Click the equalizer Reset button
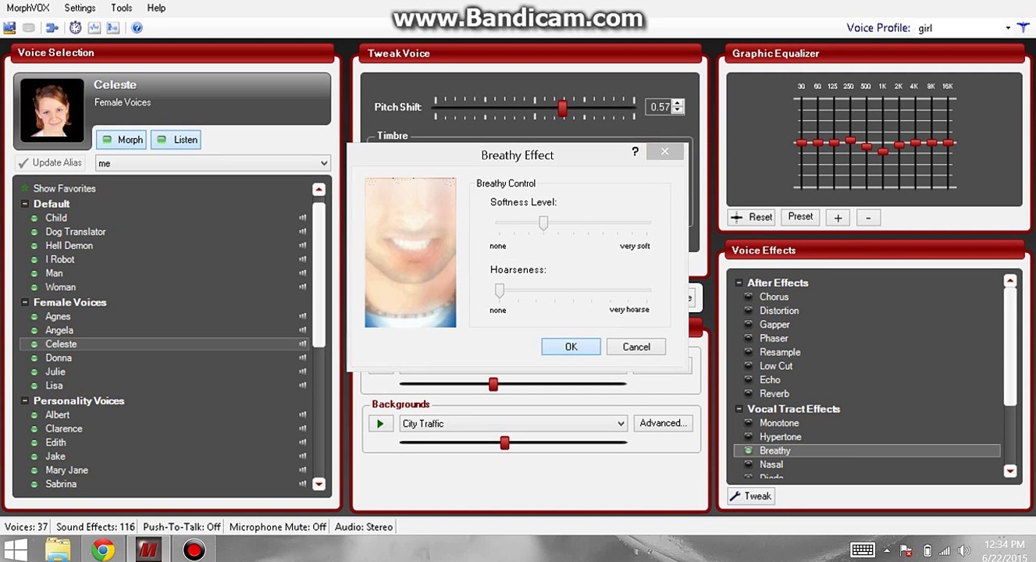The image size is (1036, 562). (x=751, y=218)
